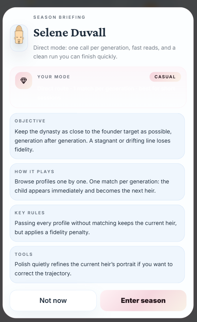Viewport: 197px width, 322px height.
Task: Click the CASUAL mode badge
Action: click(x=165, y=77)
